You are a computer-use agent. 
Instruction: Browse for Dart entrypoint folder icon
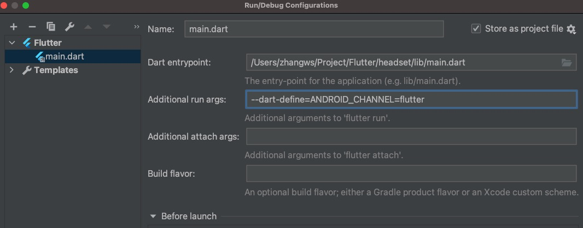566,63
